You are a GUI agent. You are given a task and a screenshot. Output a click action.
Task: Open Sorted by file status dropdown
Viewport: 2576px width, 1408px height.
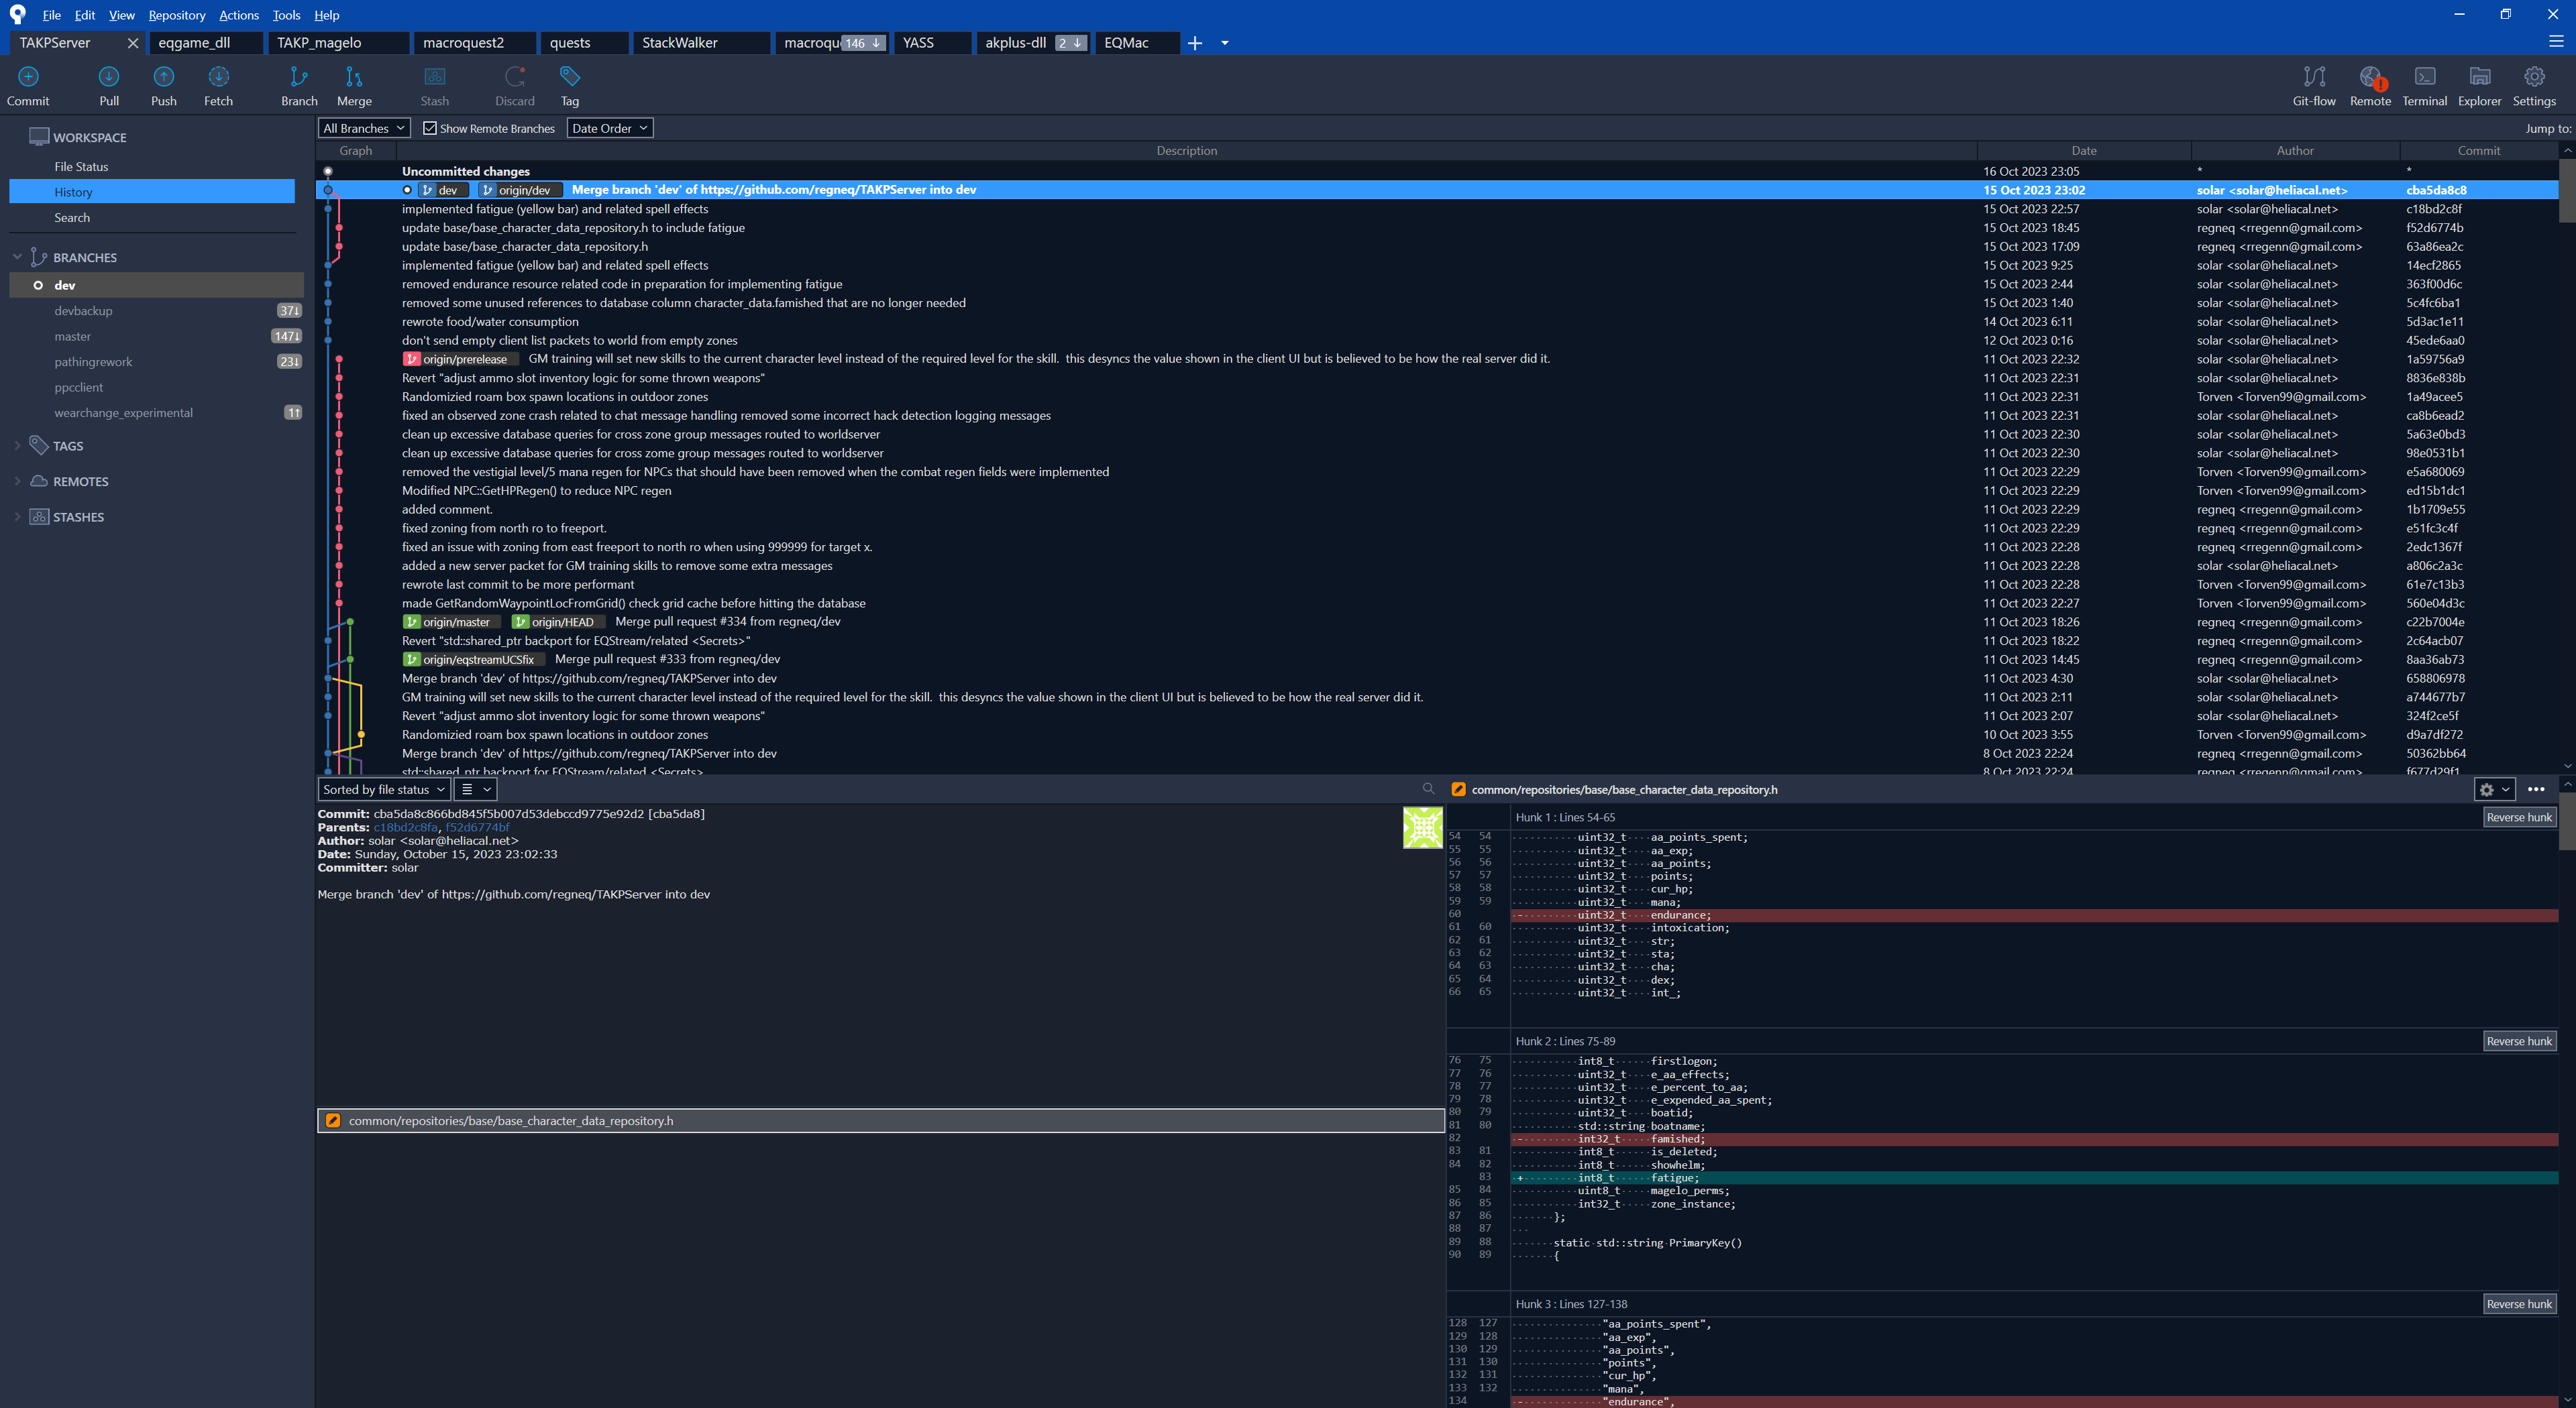(383, 789)
